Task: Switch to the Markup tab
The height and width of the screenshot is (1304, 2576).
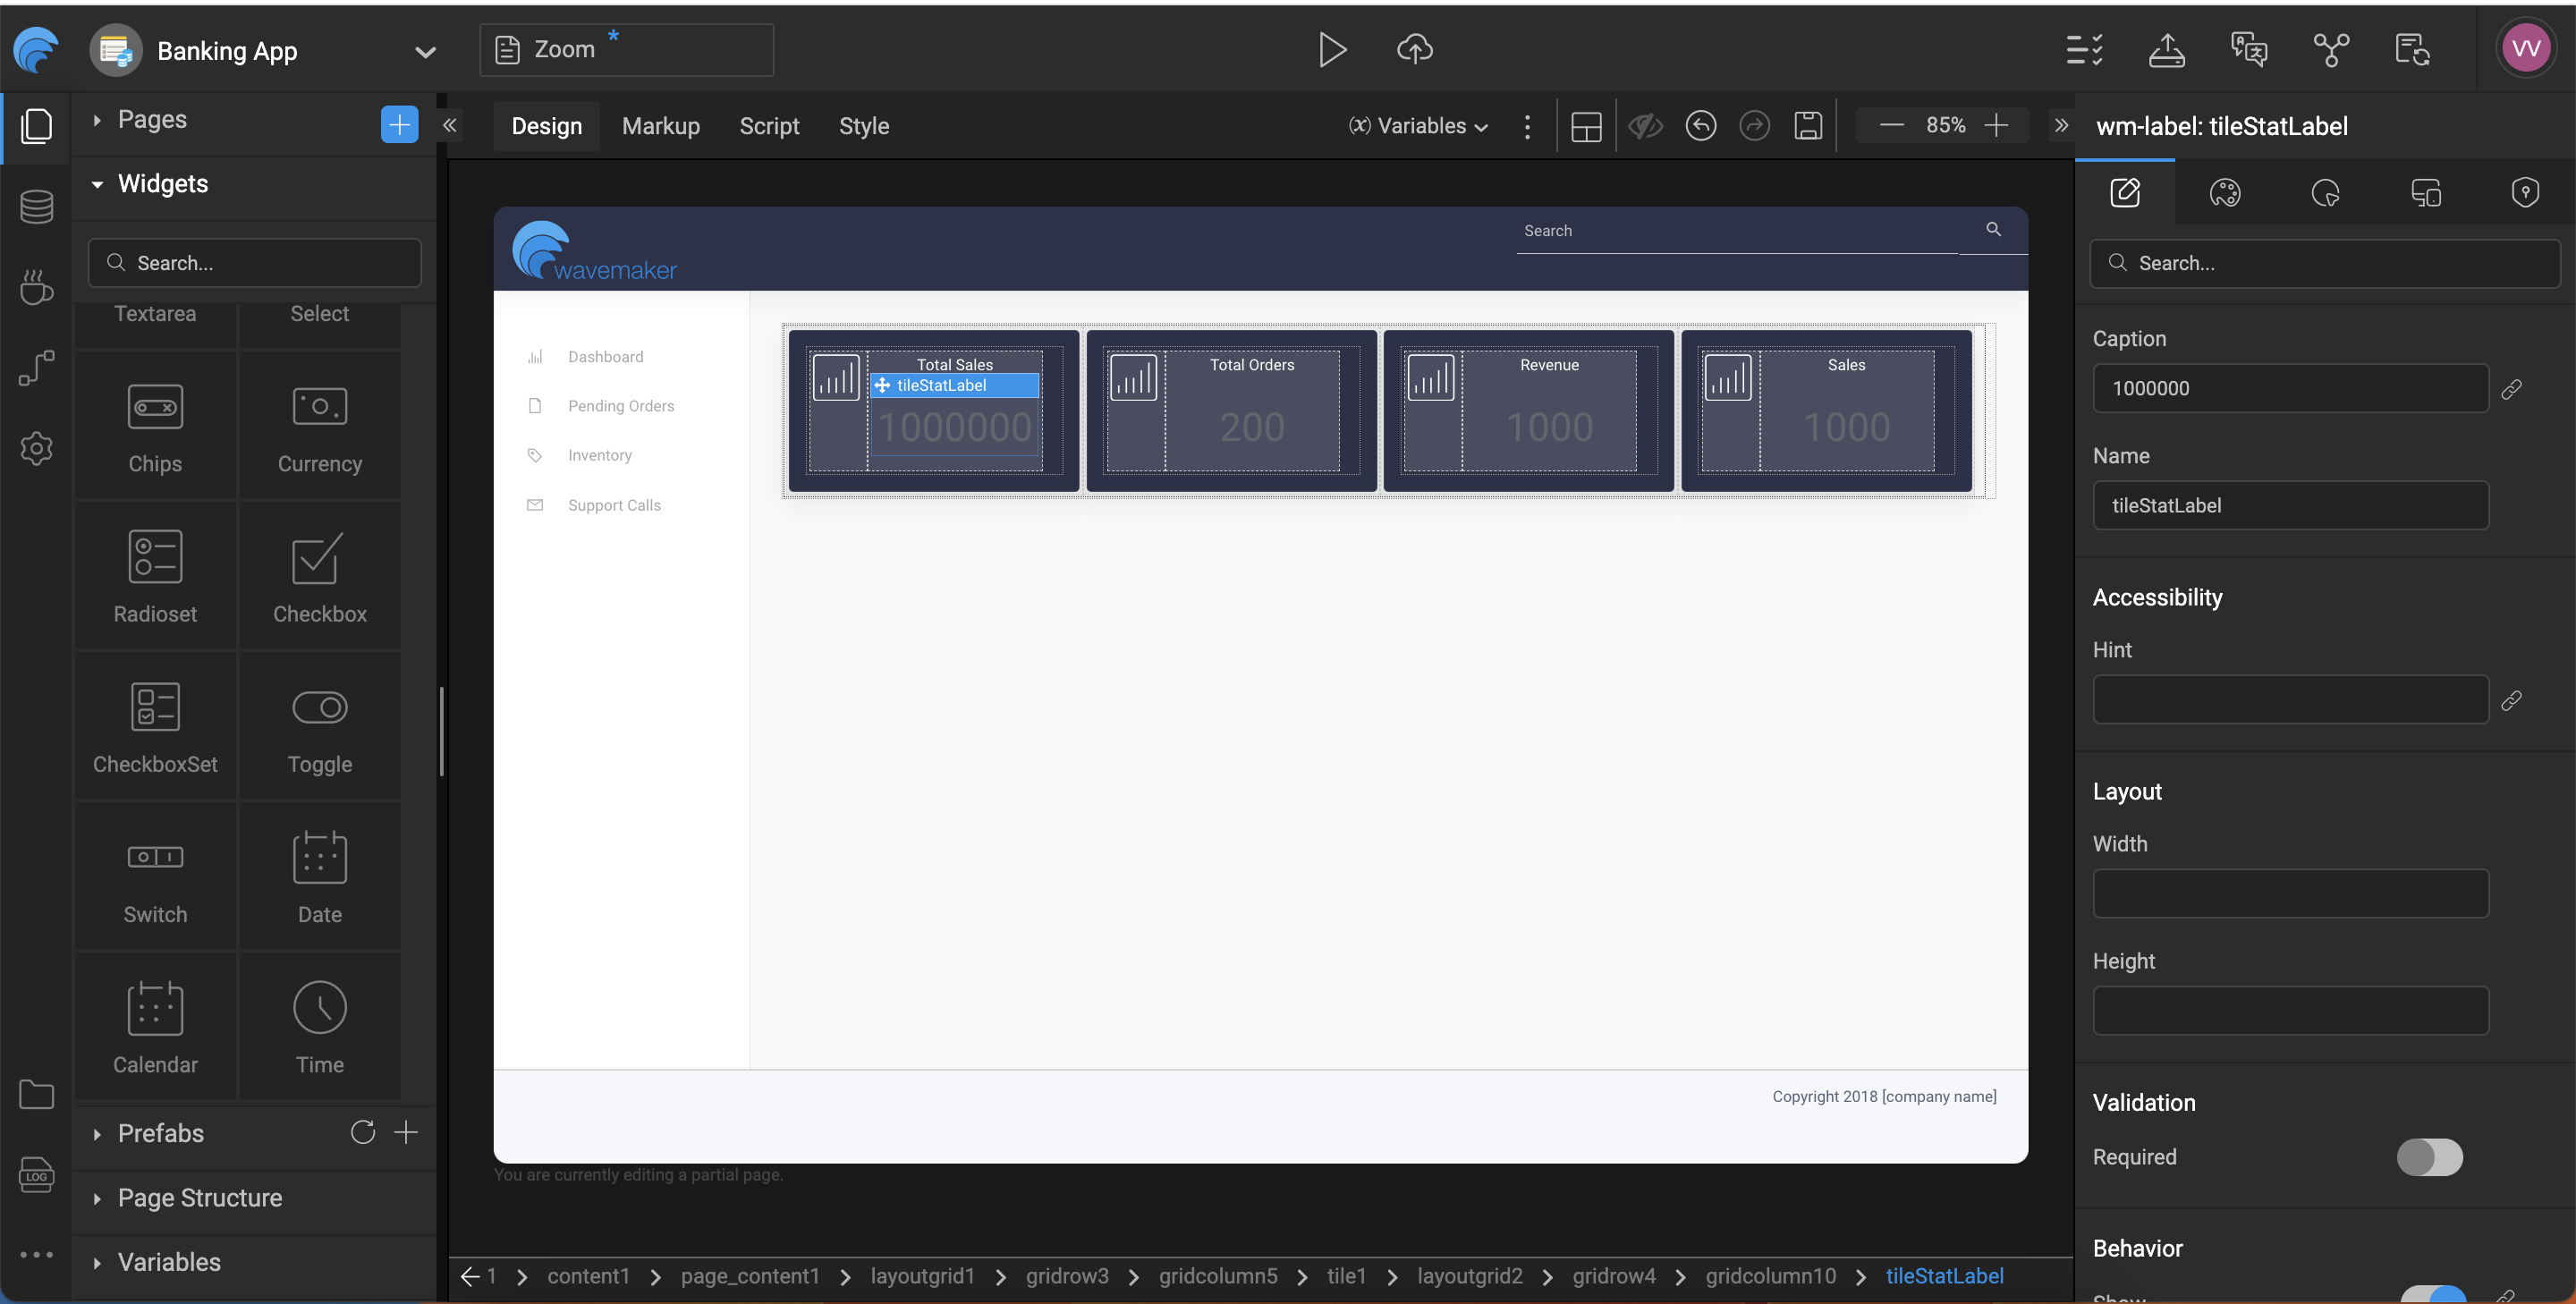Action: pos(660,125)
